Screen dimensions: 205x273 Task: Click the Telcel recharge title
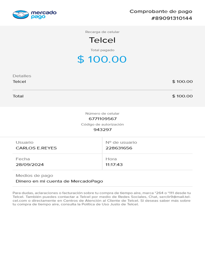coord(102,40)
